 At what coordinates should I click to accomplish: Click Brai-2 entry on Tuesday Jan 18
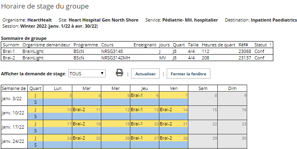point(79,124)
